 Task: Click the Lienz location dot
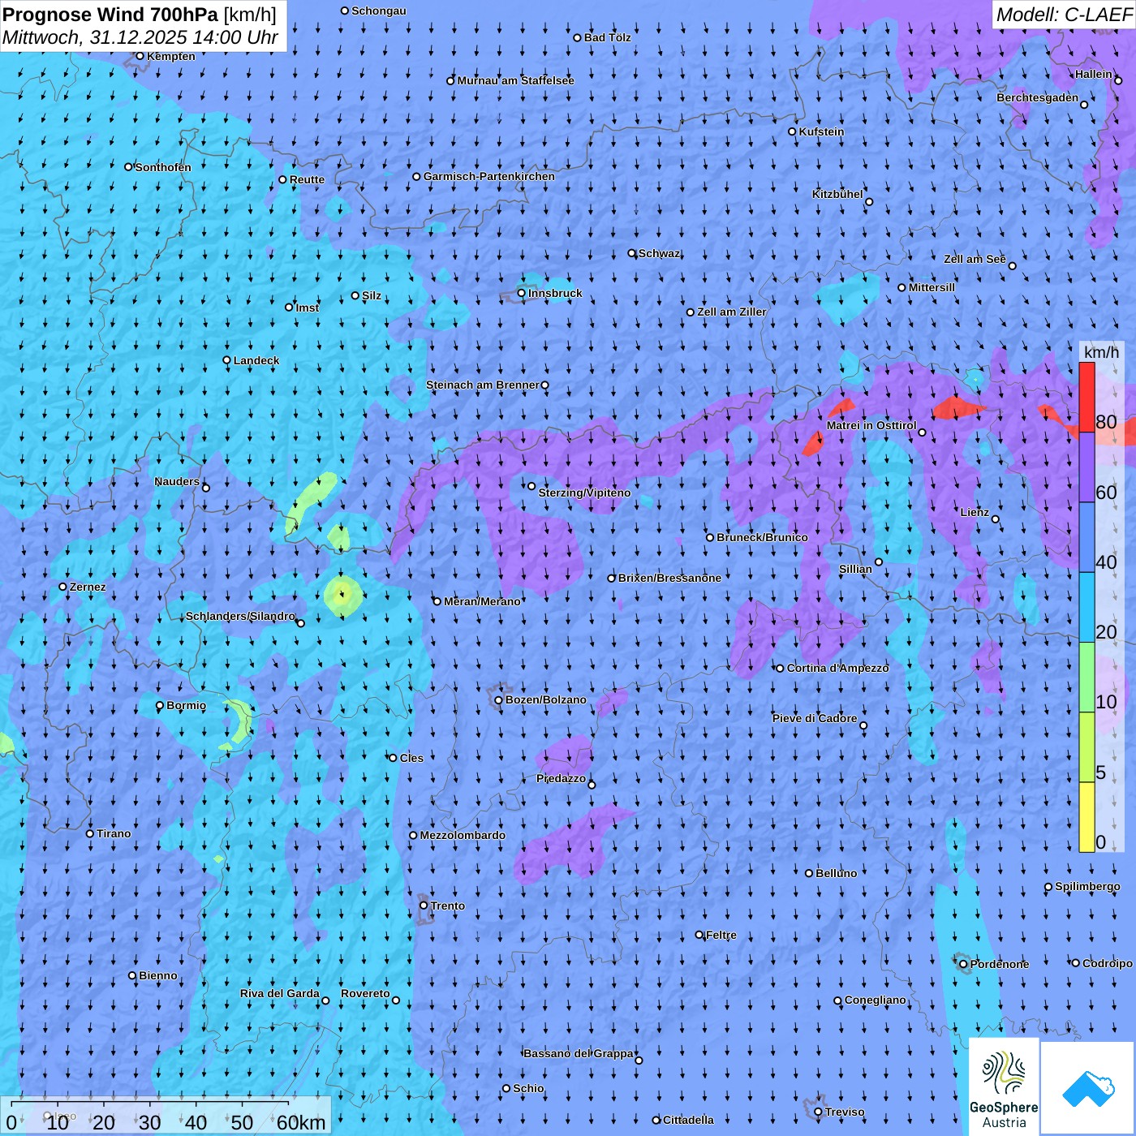(x=996, y=519)
